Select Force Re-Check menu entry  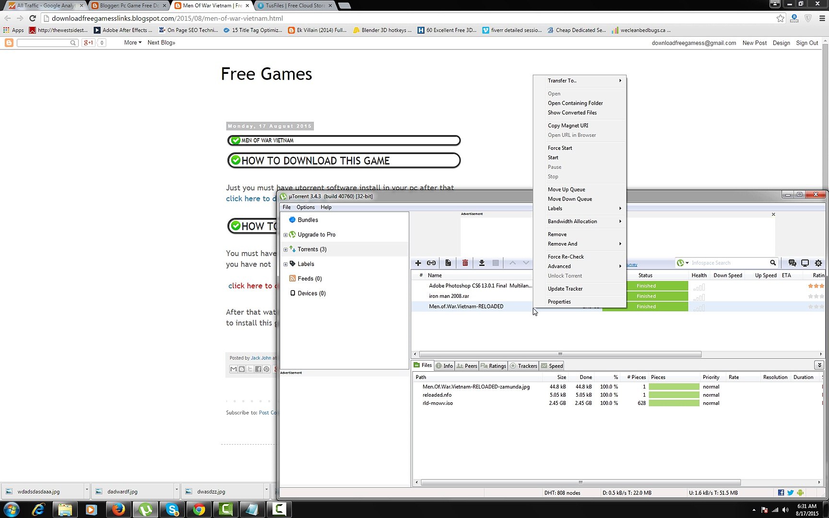pyautogui.click(x=580, y=257)
